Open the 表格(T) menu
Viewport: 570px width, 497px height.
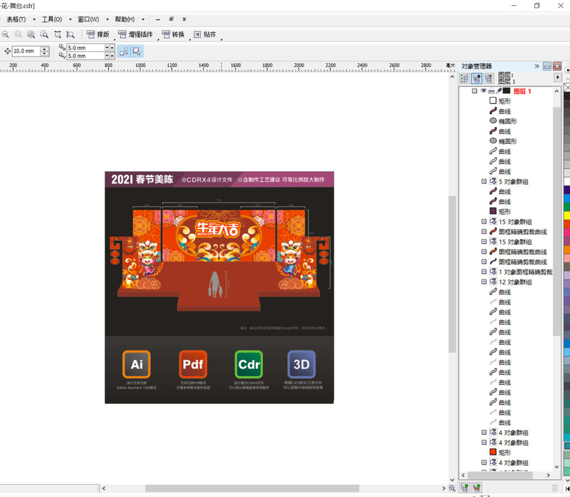click(16, 19)
